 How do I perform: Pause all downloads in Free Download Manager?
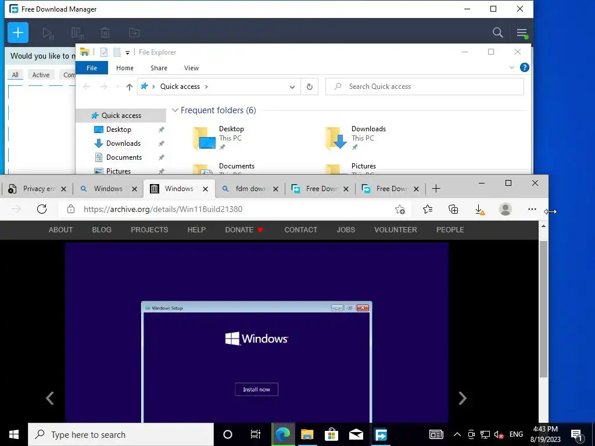click(x=77, y=33)
